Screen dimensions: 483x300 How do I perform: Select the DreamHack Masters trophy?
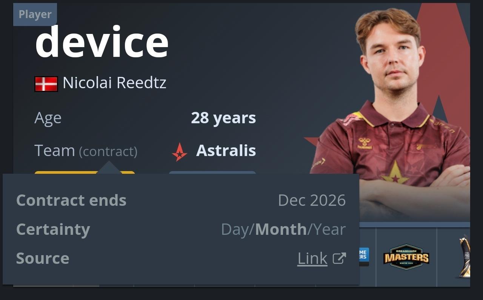(406, 257)
